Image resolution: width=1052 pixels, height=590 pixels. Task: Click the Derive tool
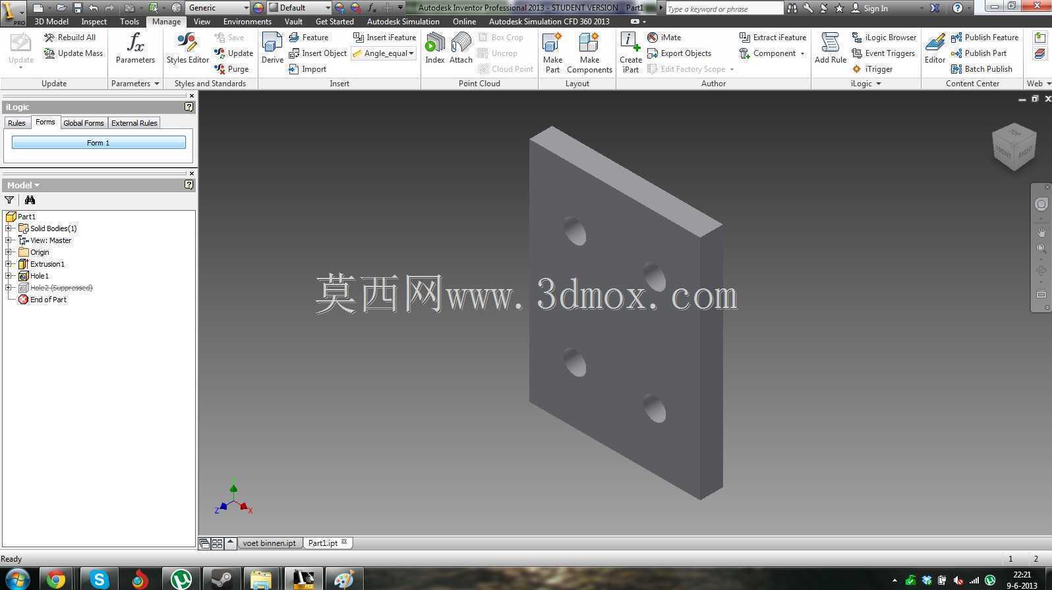pyautogui.click(x=272, y=48)
